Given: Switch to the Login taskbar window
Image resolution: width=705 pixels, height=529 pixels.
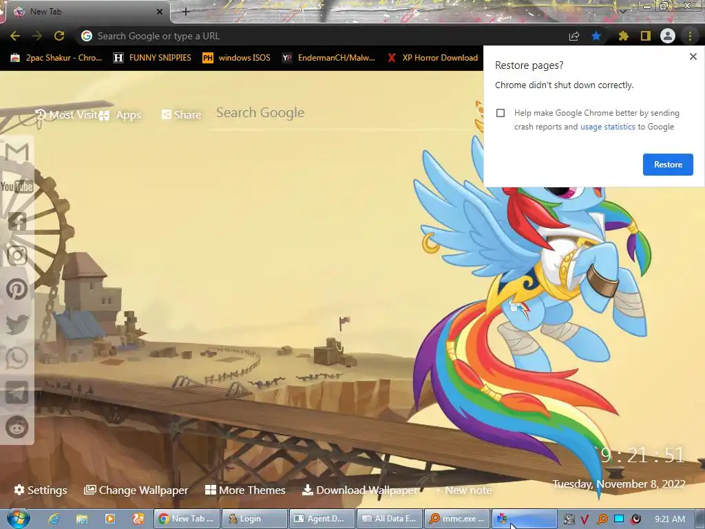Looking at the screenshot, I should [254, 519].
